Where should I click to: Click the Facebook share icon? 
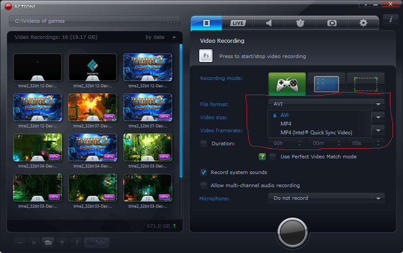tap(76, 243)
